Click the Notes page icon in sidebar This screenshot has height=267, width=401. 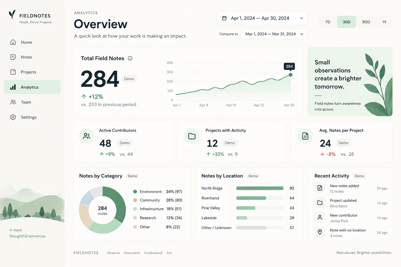click(13, 57)
